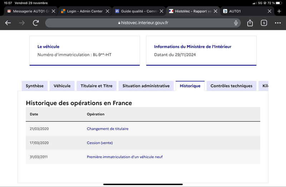Screen dimensions: 286x187
Task: Add a new browser tab
Action: pos(279,11)
